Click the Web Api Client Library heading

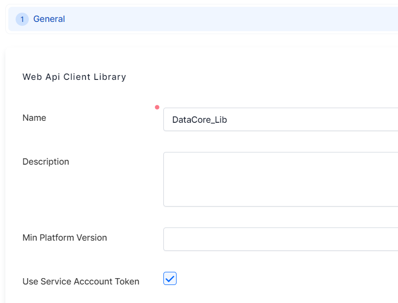(x=74, y=77)
